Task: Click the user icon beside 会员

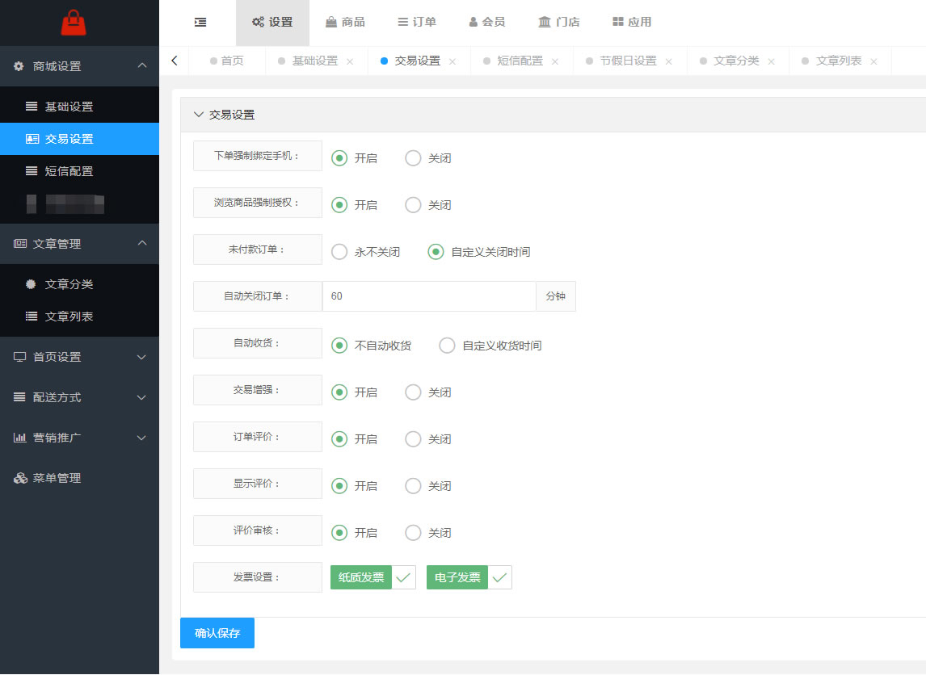Action: (x=473, y=22)
